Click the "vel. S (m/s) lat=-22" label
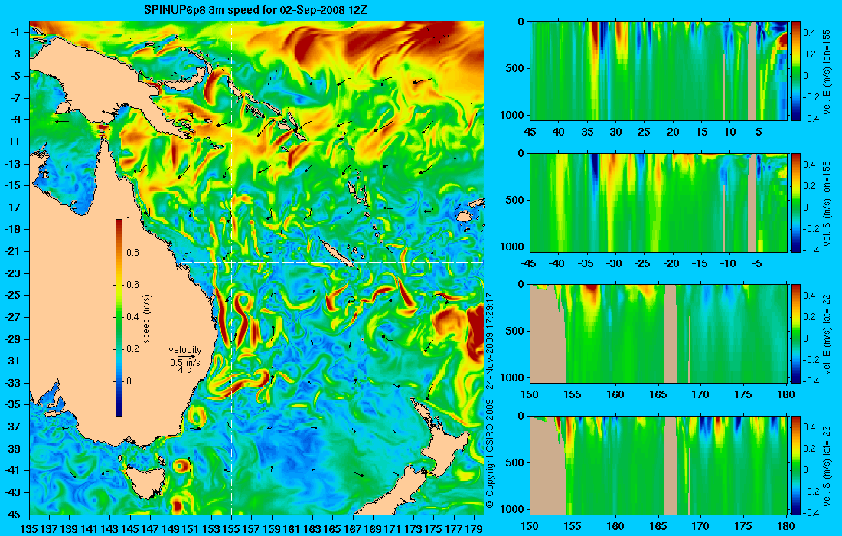The height and width of the screenshot is (536, 842). [x=827, y=465]
